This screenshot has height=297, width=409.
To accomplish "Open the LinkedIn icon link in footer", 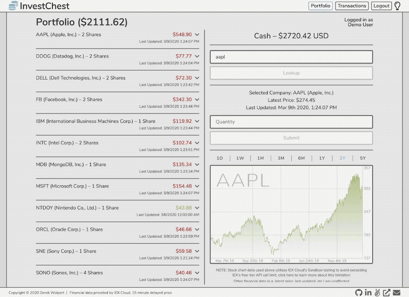I will (x=368, y=292).
